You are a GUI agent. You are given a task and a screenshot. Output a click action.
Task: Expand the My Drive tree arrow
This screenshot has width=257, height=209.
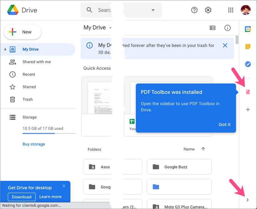[5, 49]
